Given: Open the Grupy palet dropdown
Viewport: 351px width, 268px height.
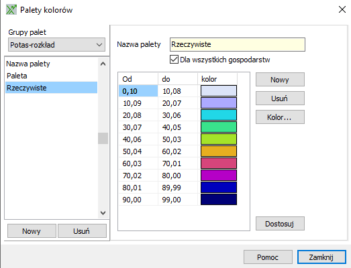Looking at the screenshot, I should pos(56,45).
